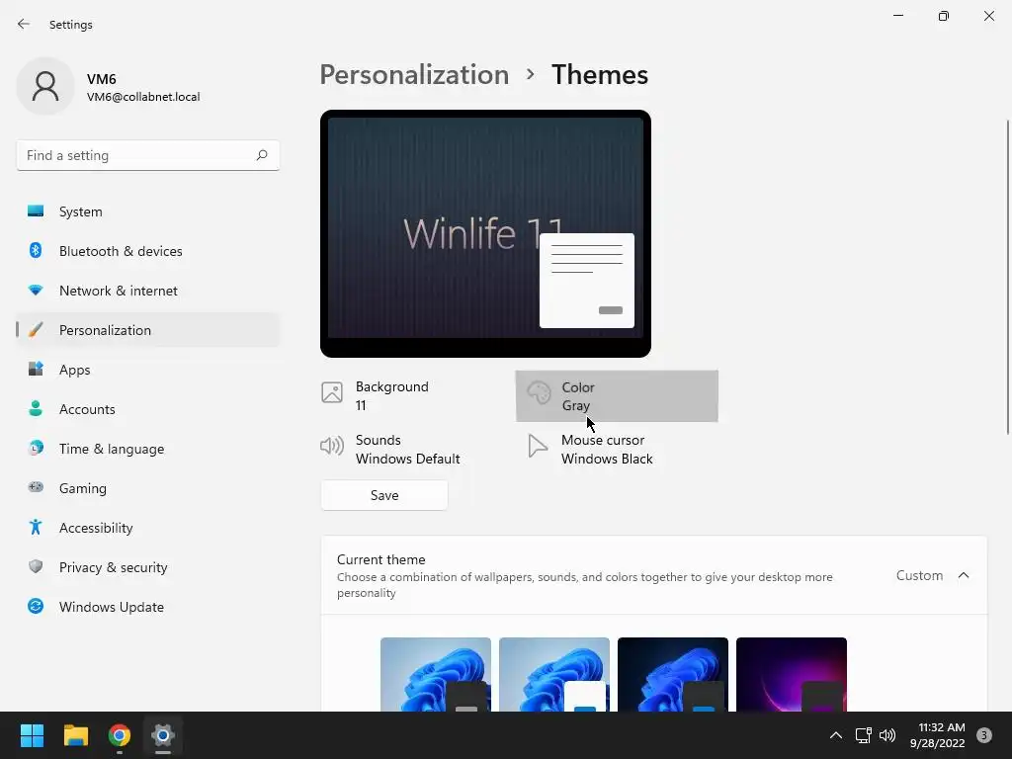Click the Personalization breadcrumb link
Screen dimensions: 1012x759
[x=414, y=75]
